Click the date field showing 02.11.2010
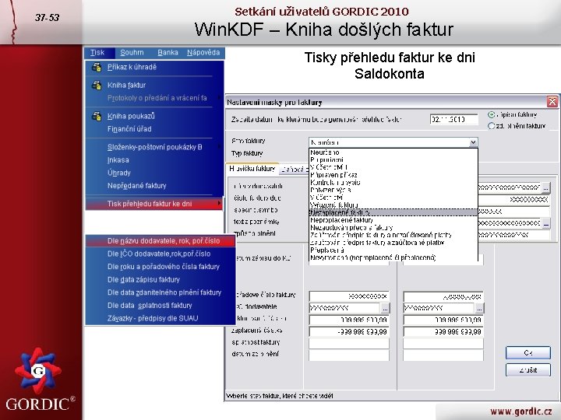561x420 pixels. point(453,119)
